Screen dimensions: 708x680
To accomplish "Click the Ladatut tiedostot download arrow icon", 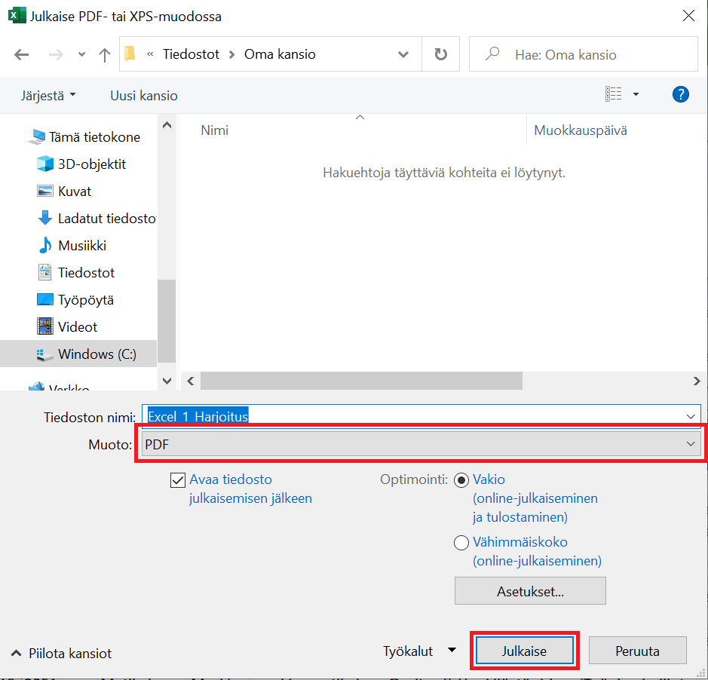I will (44, 218).
